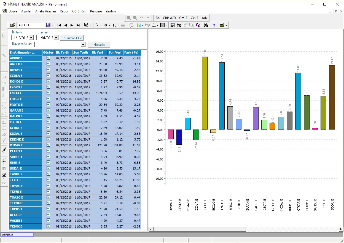The width and height of the screenshot is (344, 243).
Task: Open the chart period dropdown arrow
Action: click(53, 25)
